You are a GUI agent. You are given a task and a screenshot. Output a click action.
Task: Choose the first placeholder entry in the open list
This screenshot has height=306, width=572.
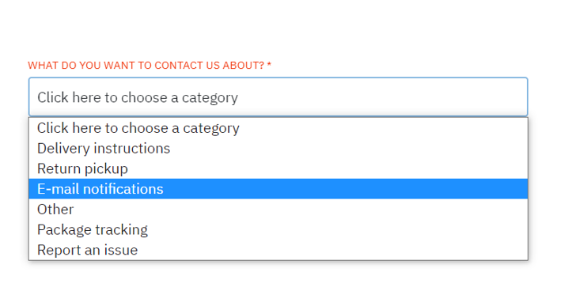point(278,128)
